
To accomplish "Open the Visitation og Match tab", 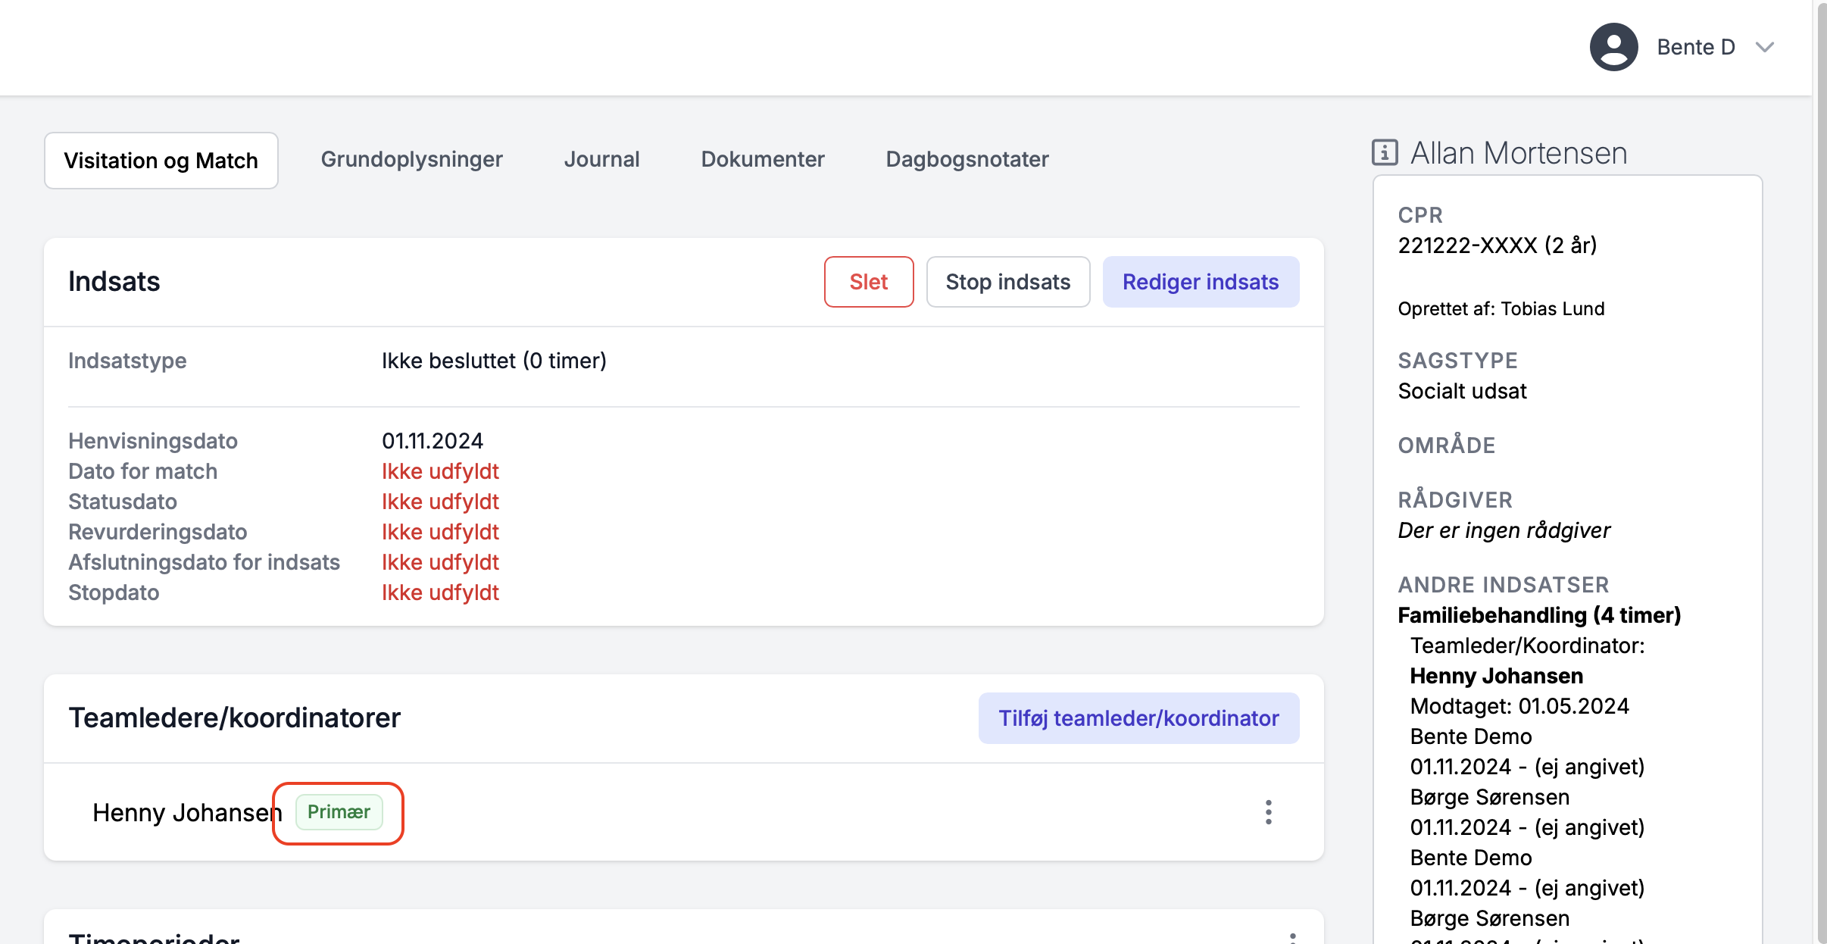I will point(161,161).
